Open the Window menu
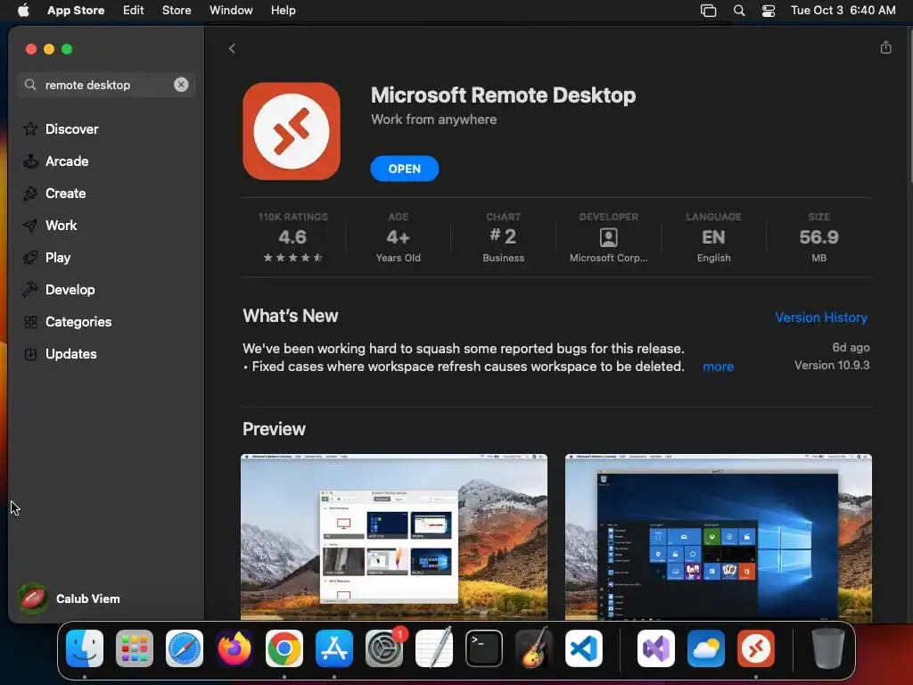The image size is (913, 685). click(x=231, y=11)
